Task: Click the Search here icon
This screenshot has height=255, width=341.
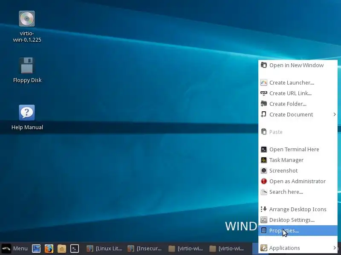Action: pos(264,192)
